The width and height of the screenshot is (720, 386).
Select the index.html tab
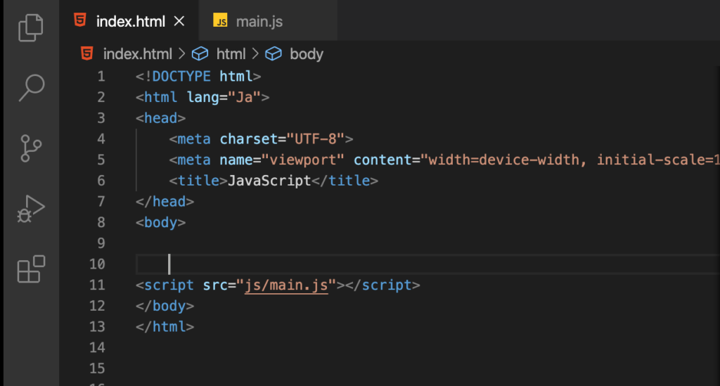pyautogui.click(x=129, y=20)
